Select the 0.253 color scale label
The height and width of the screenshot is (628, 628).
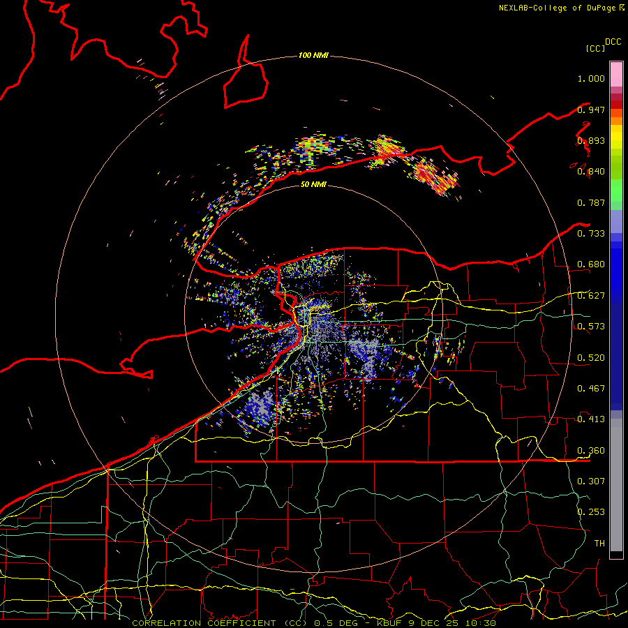pos(591,512)
